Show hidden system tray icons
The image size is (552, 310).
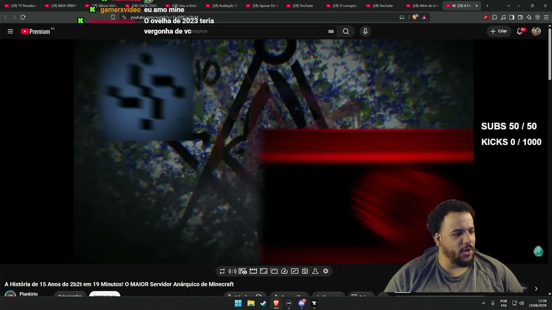pyautogui.click(x=483, y=303)
